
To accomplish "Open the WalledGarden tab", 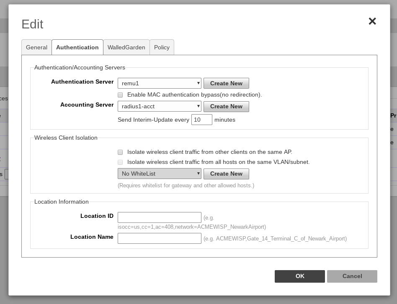I will click(x=126, y=47).
